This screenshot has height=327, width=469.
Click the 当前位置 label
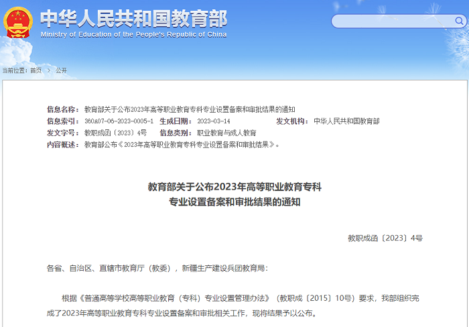point(14,70)
